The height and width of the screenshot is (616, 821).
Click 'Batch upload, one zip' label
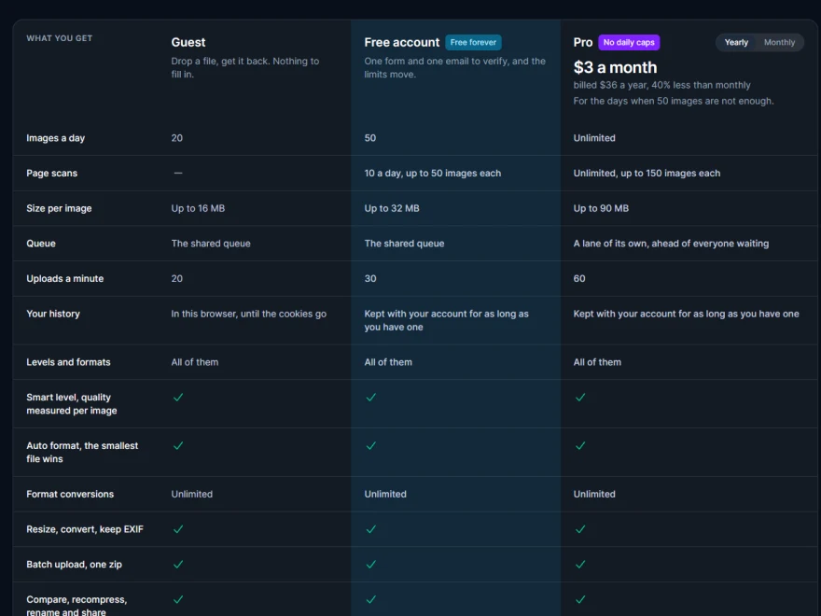(75, 565)
